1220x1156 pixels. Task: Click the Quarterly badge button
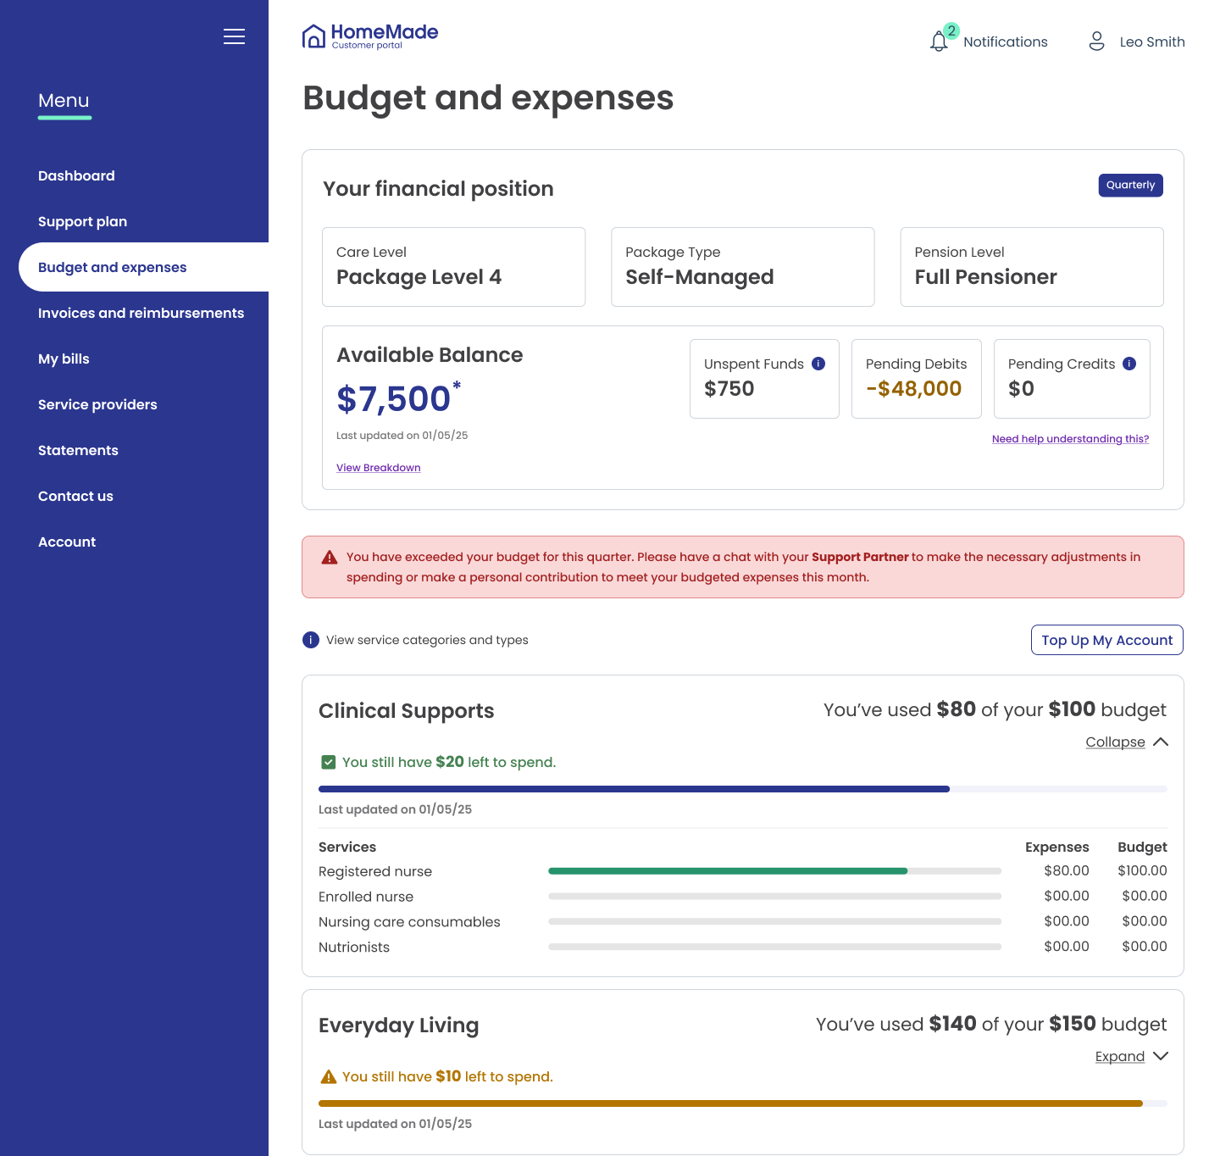click(1130, 185)
